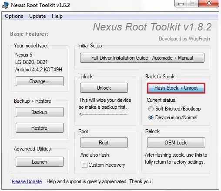The height and width of the screenshot is (191, 221).
Task: Click the Nexus Root Toolkit title bar icon
Action: click(x=5, y=5)
